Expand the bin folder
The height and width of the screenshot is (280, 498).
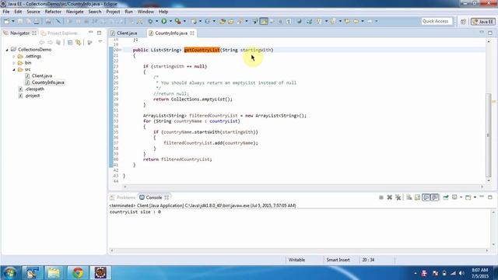(14, 63)
